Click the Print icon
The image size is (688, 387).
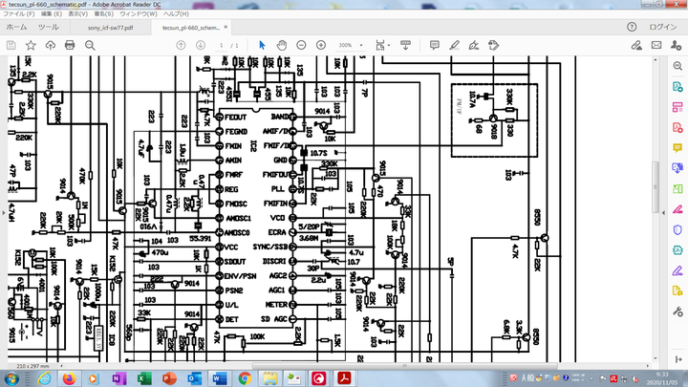click(x=69, y=45)
